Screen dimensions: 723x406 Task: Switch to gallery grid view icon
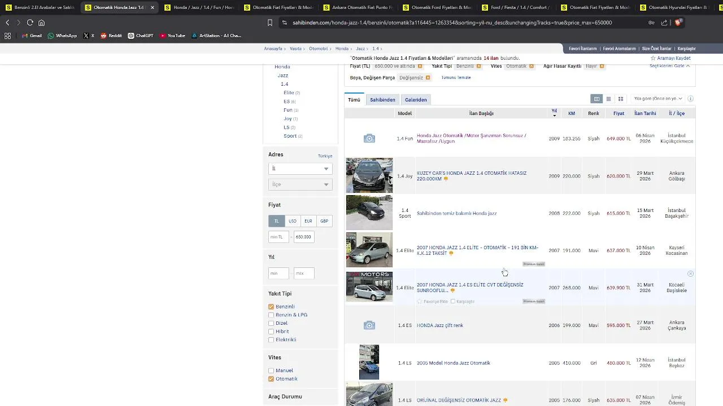pos(620,99)
